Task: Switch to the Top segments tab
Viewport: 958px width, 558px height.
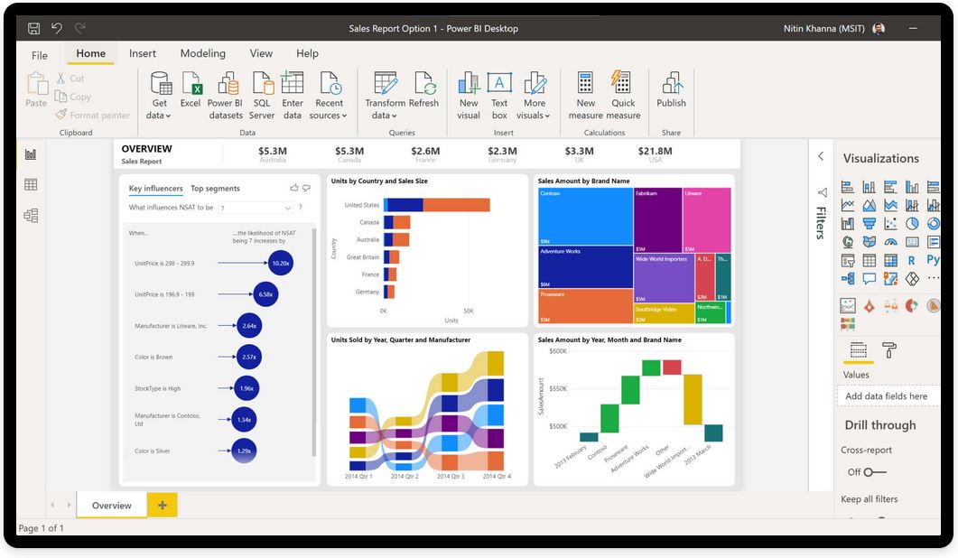Action: [215, 188]
